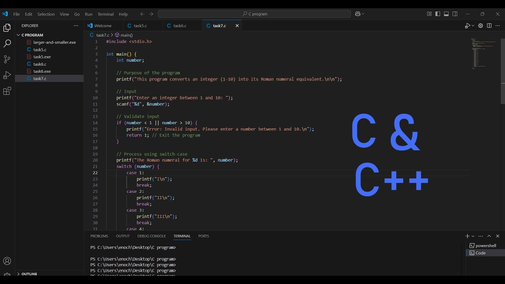Open the View menu
Image resolution: width=505 pixels, height=284 pixels.
pos(64,14)
